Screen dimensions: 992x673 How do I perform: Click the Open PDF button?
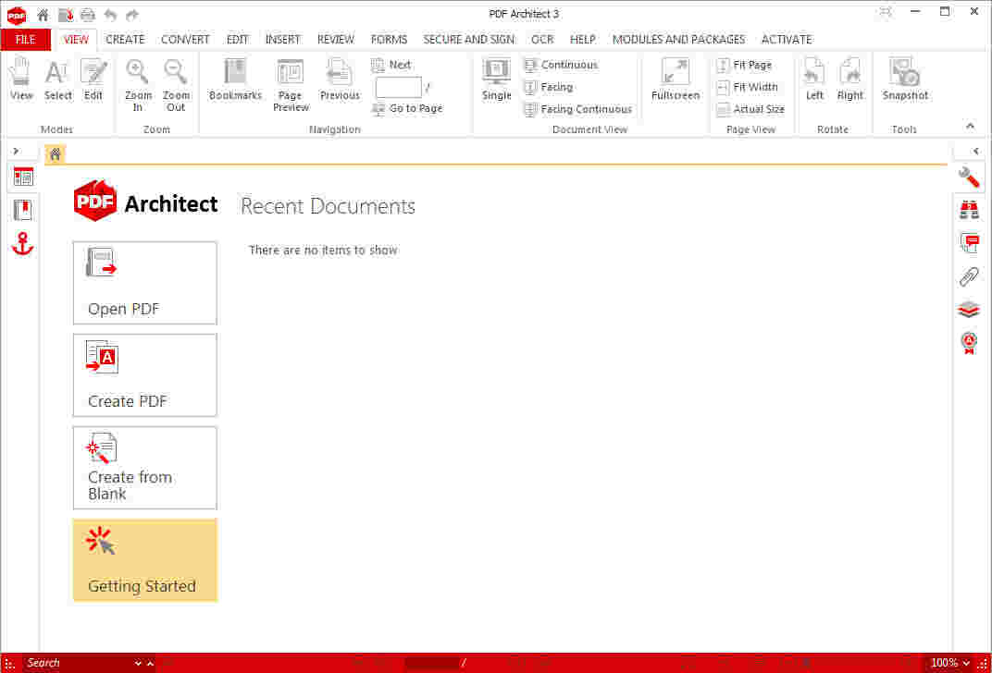tap(144, 283)
